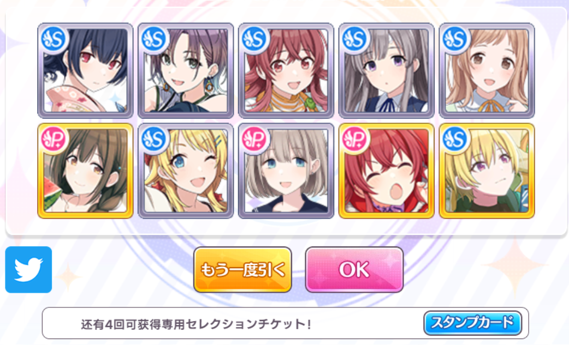The height and width of the screenshot is (345, 569).
Task: Click the blue S badge on the kimono girl card
Action: tap(54, 39)
